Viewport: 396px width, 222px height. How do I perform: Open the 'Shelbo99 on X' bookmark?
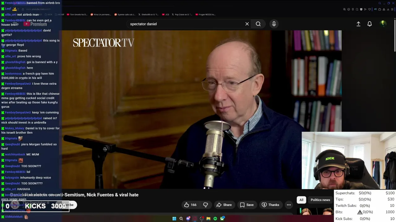tap(148, 14)
